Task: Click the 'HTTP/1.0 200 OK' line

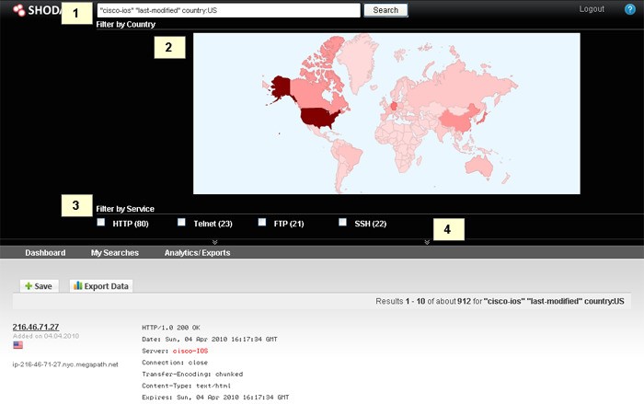Action: (171, 328)
